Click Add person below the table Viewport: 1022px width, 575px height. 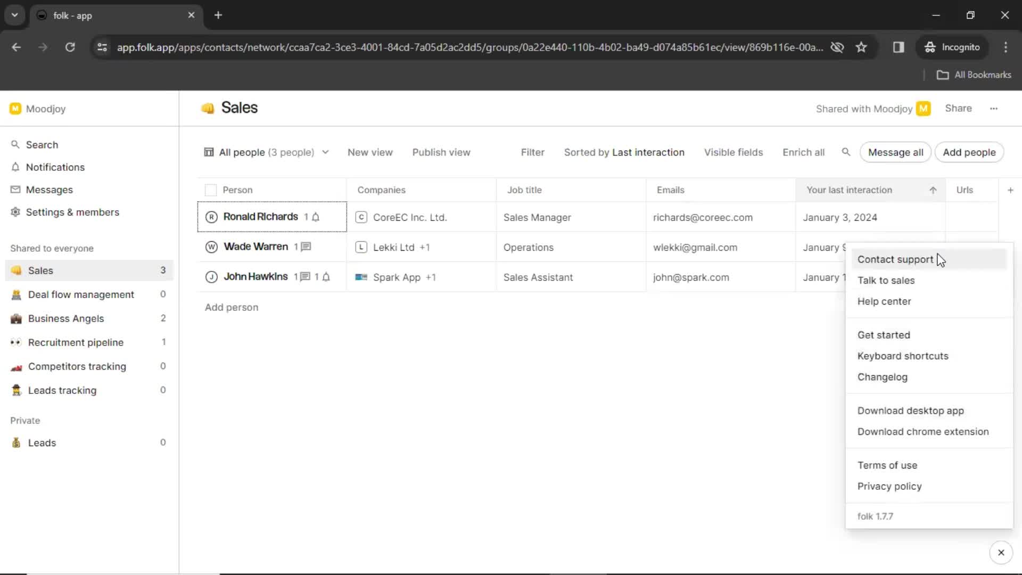pyautogui.click(x=232, y=307)
